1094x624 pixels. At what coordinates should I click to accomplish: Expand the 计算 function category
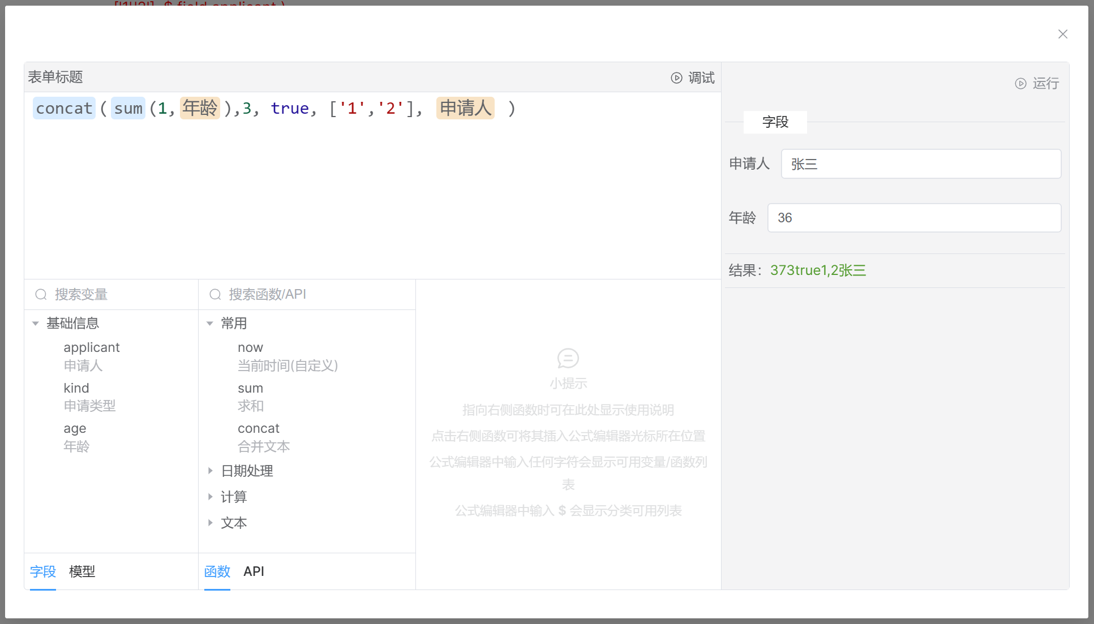[210, 497]
